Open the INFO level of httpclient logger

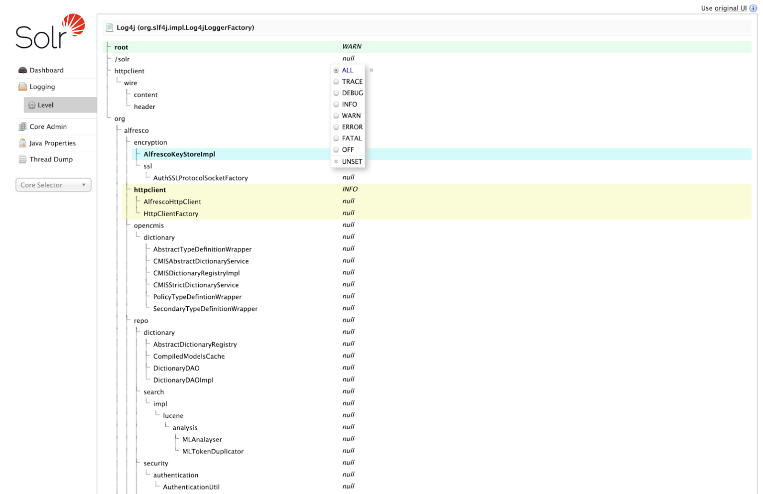[x=350, y=189]
